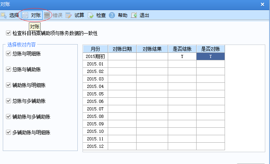Toggle 检查科目档案辅助项与账务数据的一致性 checkbox

[x=9, y=34]
